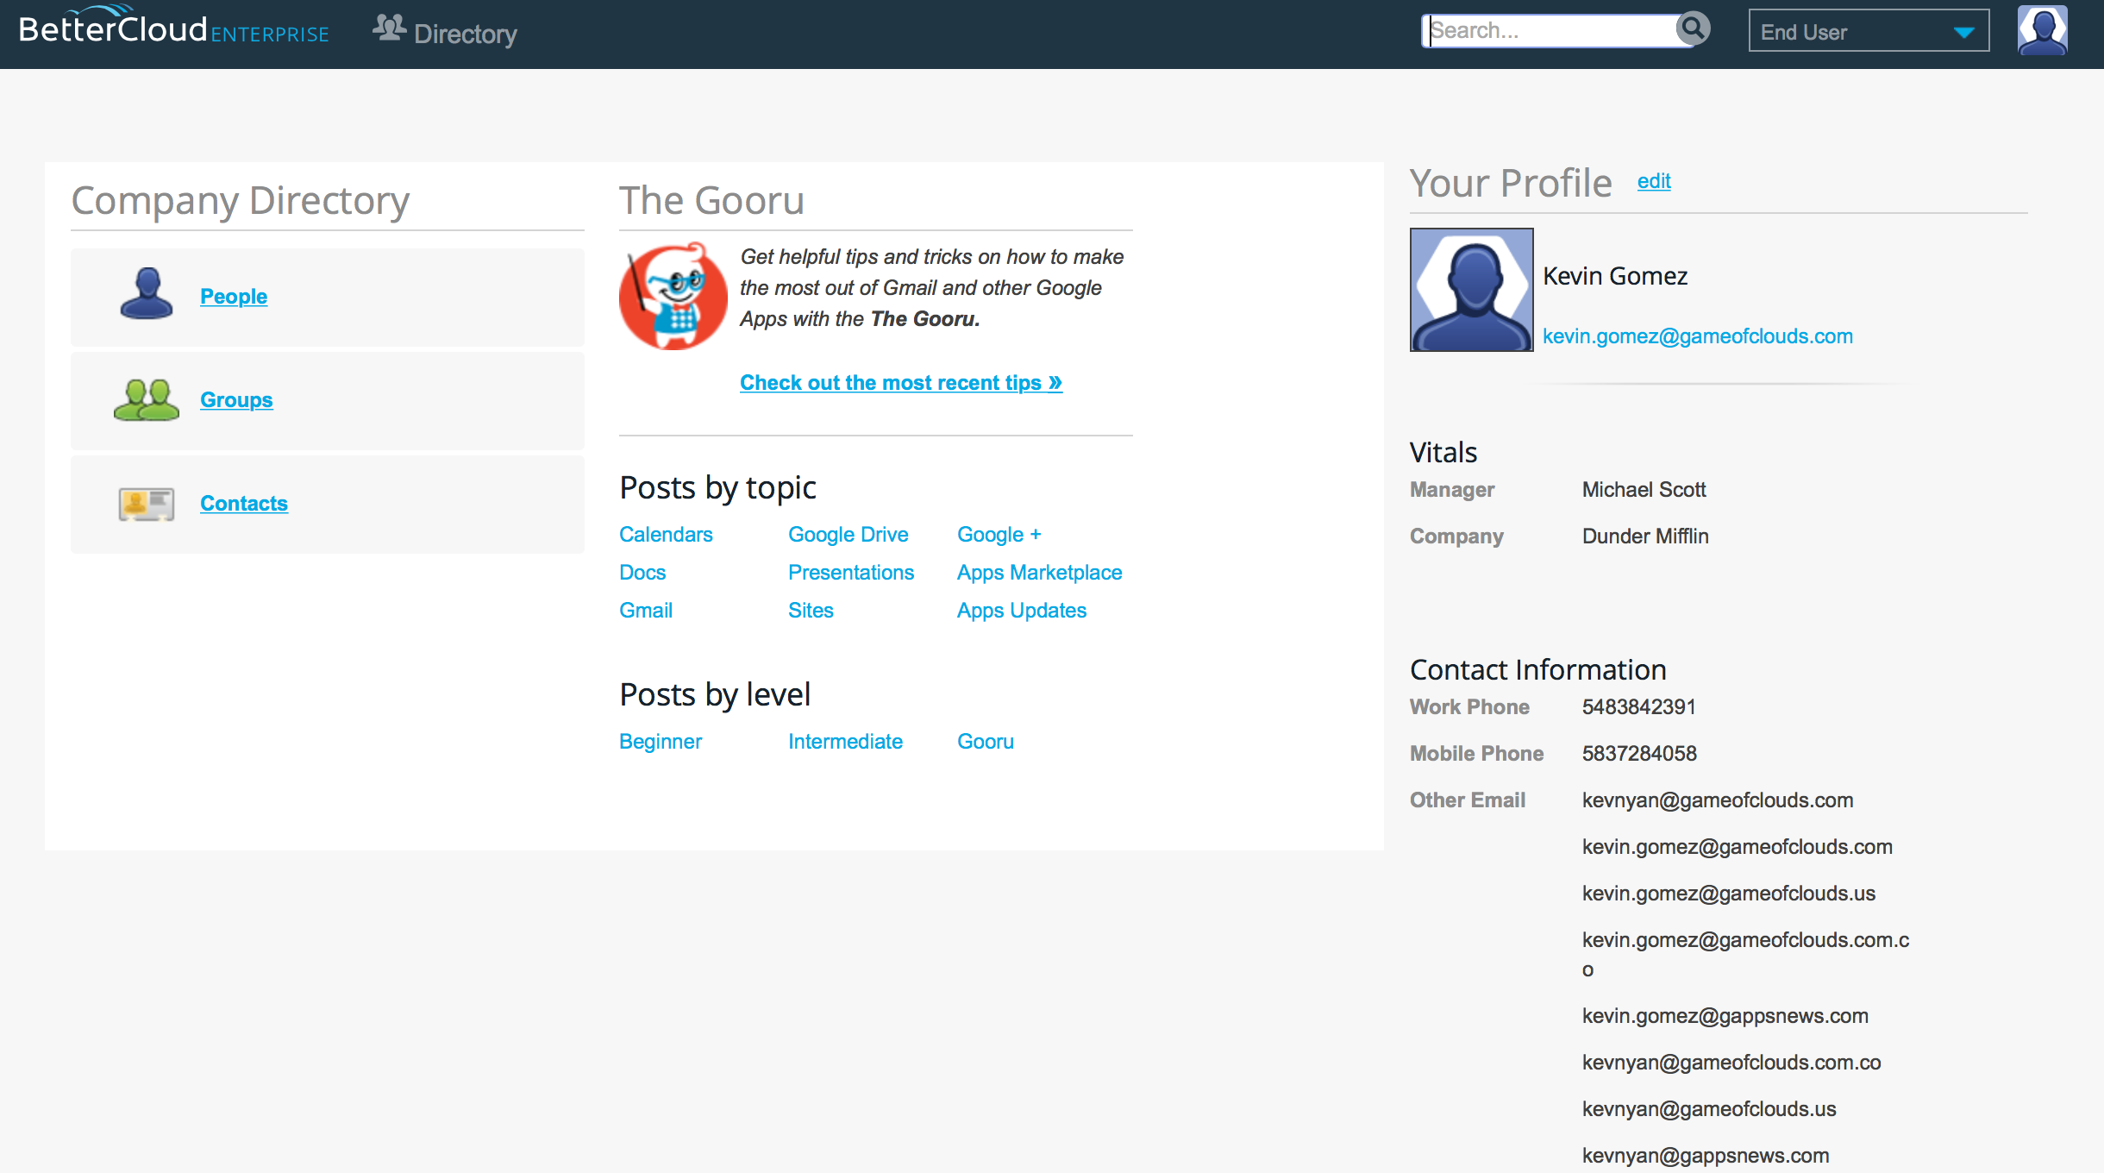Screen dimensions: 2104x1173
Task: Click other email kevin.gomez@gappsnews.com
Action: (1725, 1015)
